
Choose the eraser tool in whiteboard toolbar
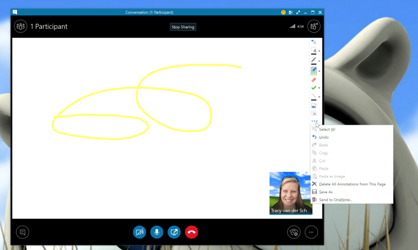(313, 80)
